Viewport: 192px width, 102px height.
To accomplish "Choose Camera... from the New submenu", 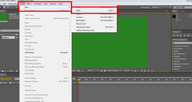I will pyautogui.click(x=94, y=17).
